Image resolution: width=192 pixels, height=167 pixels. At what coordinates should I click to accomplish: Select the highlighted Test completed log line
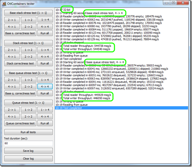121,108
